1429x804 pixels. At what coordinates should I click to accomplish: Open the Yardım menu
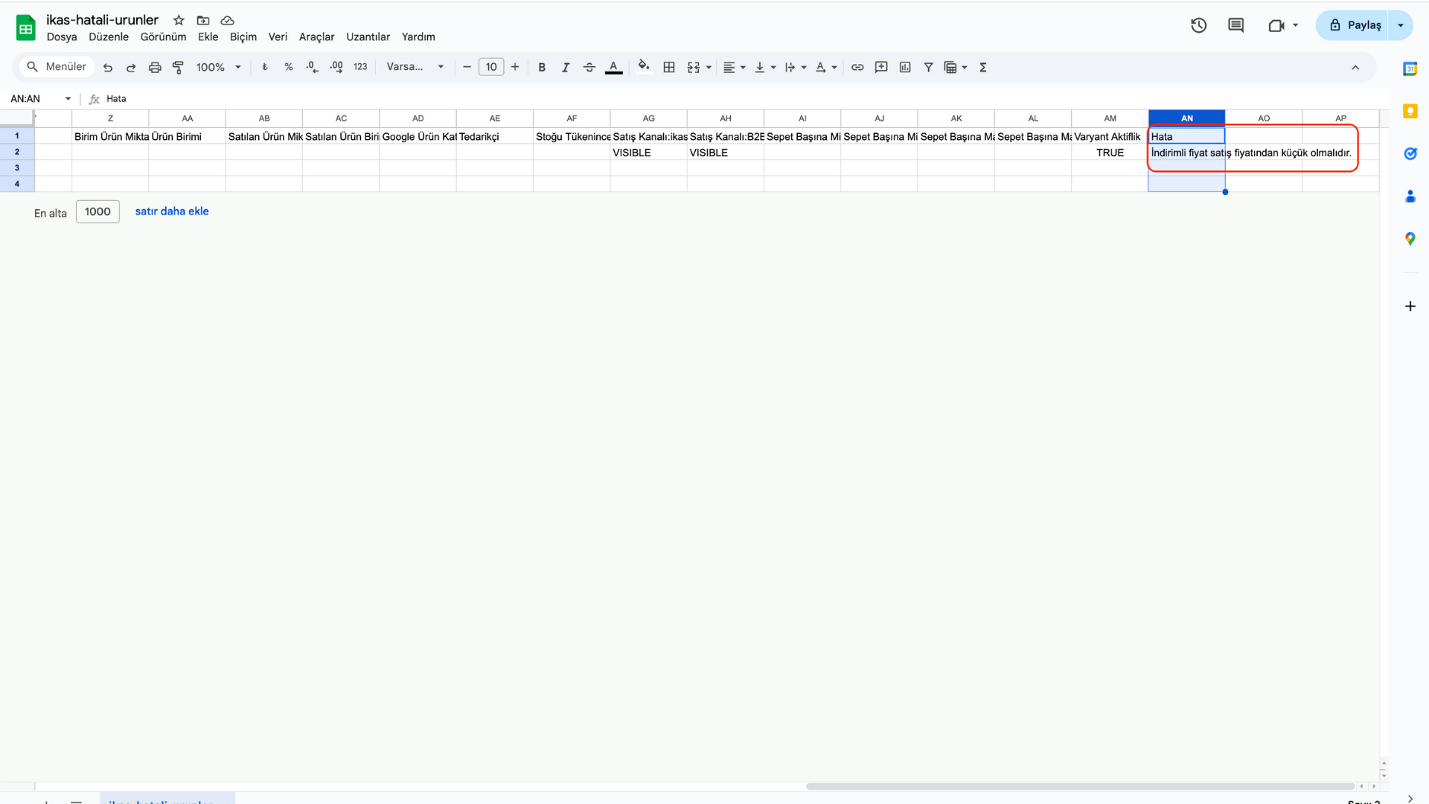[x=418, y=36]
